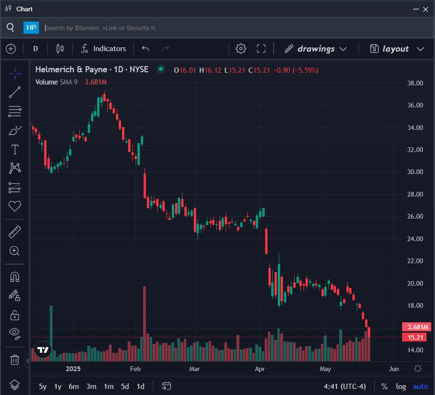Select the crosshair cursor tool
This screenshot has height=395, width=435.
pos(15,74)
